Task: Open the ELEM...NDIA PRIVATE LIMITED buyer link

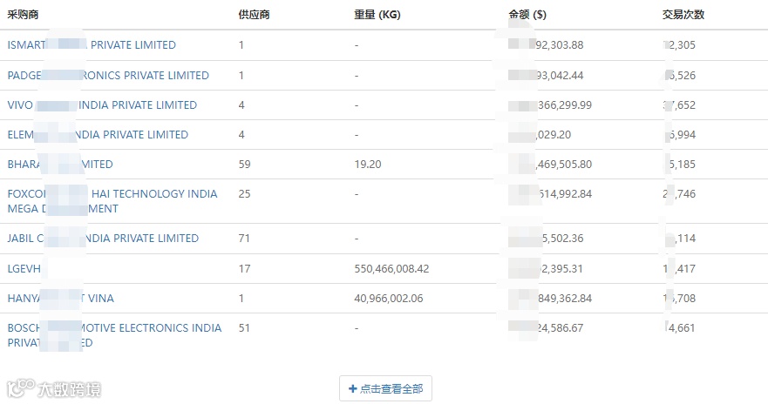Action: (x=98, y=134)
